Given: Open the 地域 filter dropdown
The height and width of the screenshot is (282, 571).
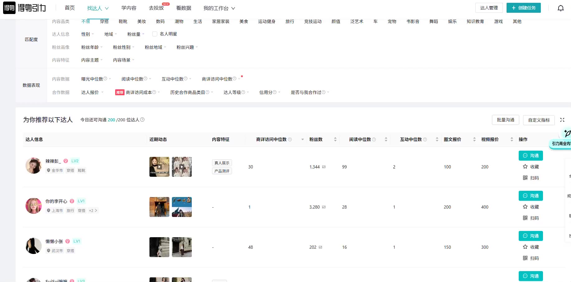Looking at the screenshot, I should [111, 34].
